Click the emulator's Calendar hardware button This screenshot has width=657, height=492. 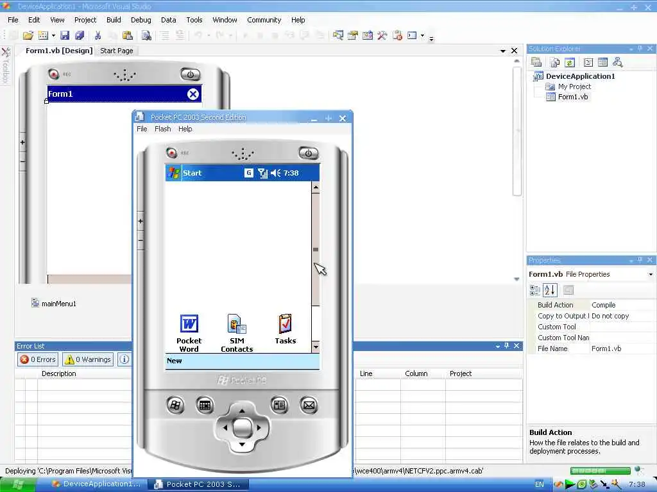coord(205,405)
